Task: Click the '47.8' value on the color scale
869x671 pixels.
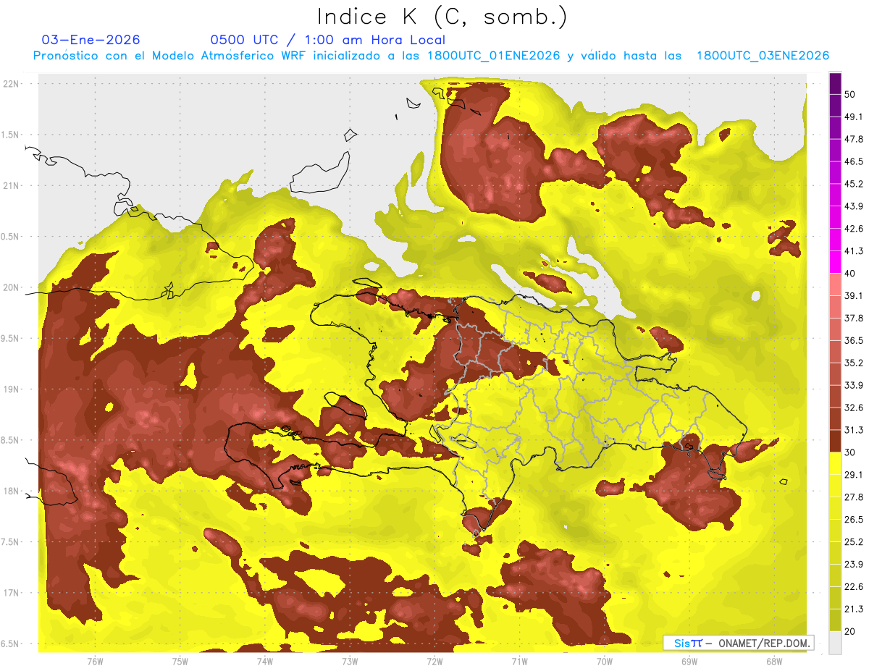Action: [854, 139]
